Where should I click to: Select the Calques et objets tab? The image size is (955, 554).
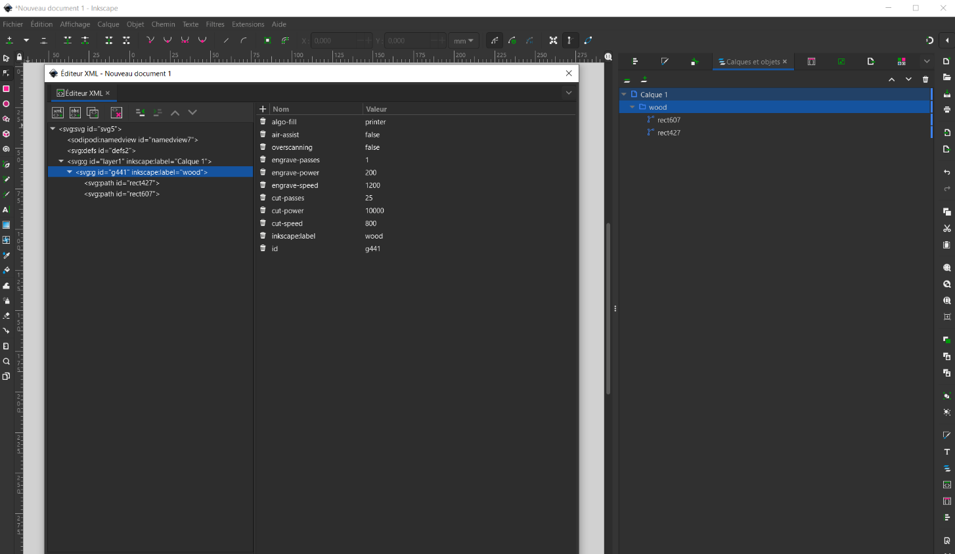coord(753,62)
